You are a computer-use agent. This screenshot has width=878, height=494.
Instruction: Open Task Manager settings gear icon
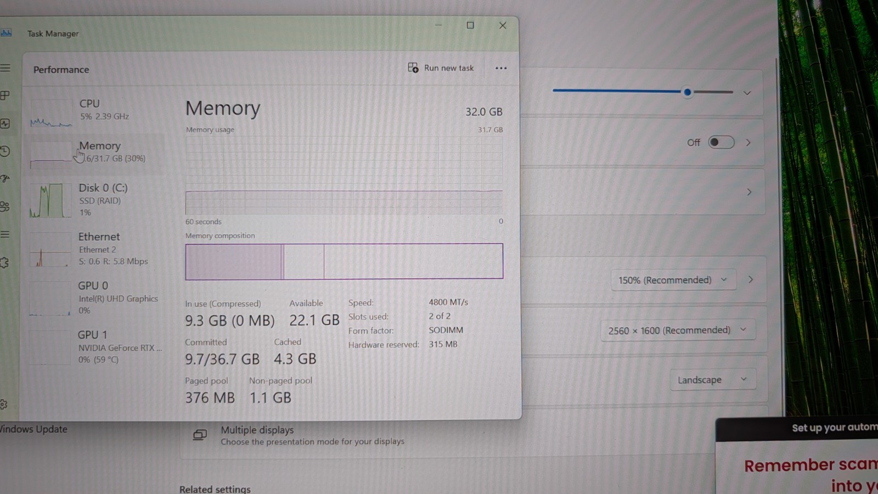tap(3, 405)
